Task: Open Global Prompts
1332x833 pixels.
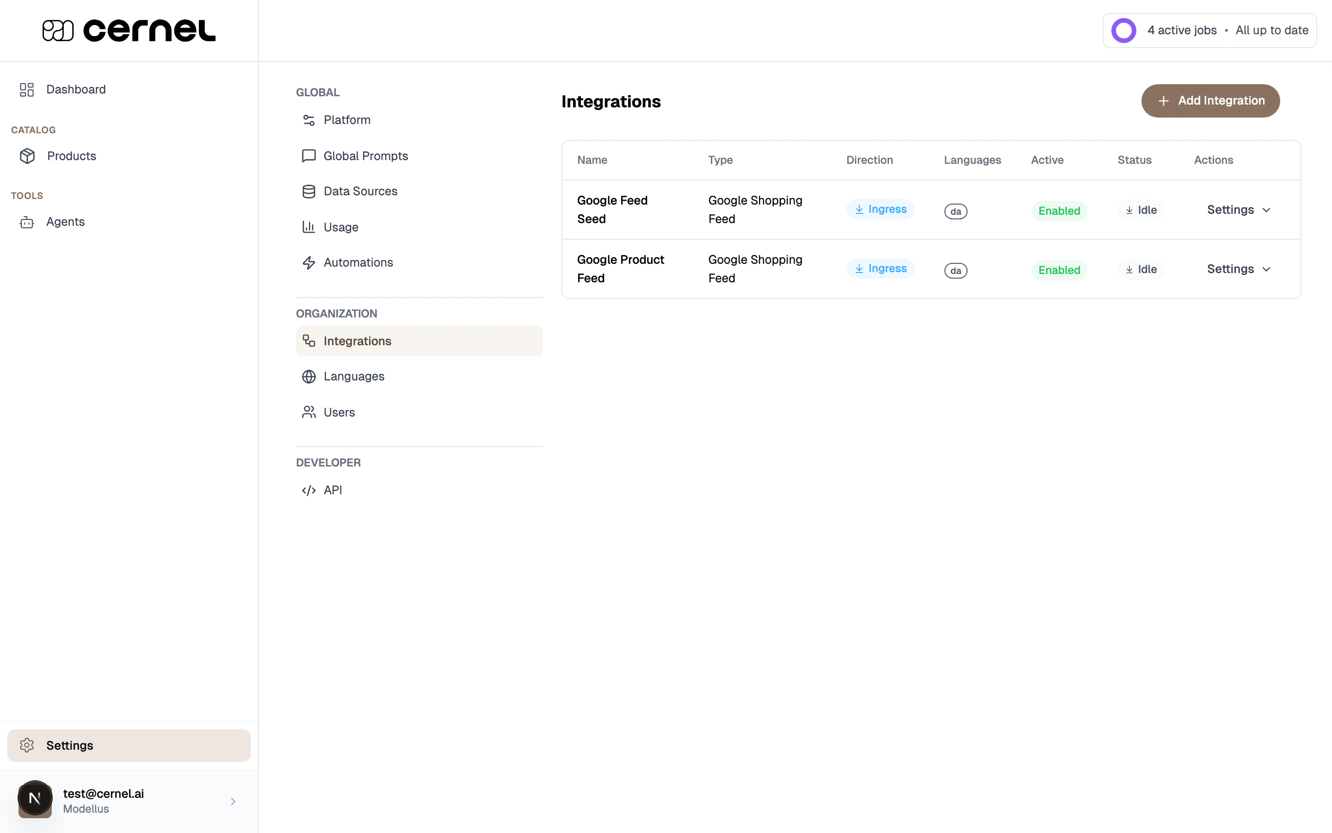Action: pos(365,156)
